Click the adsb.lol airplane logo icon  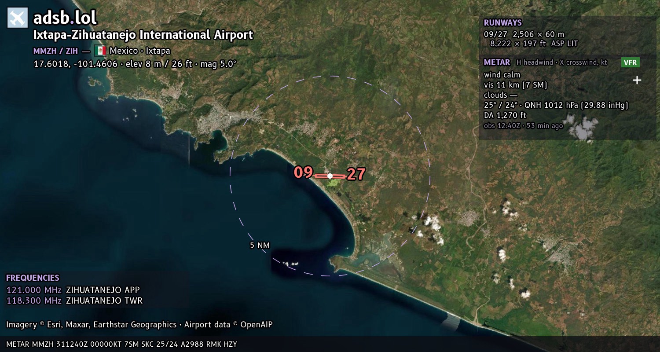click(x=18, y=18)
